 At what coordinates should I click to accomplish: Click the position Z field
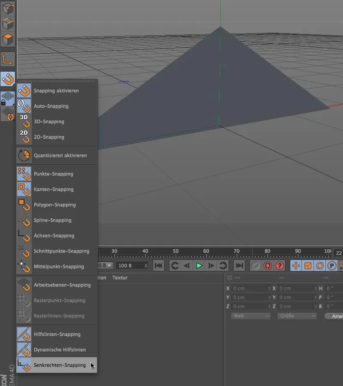tap(251, 307)
